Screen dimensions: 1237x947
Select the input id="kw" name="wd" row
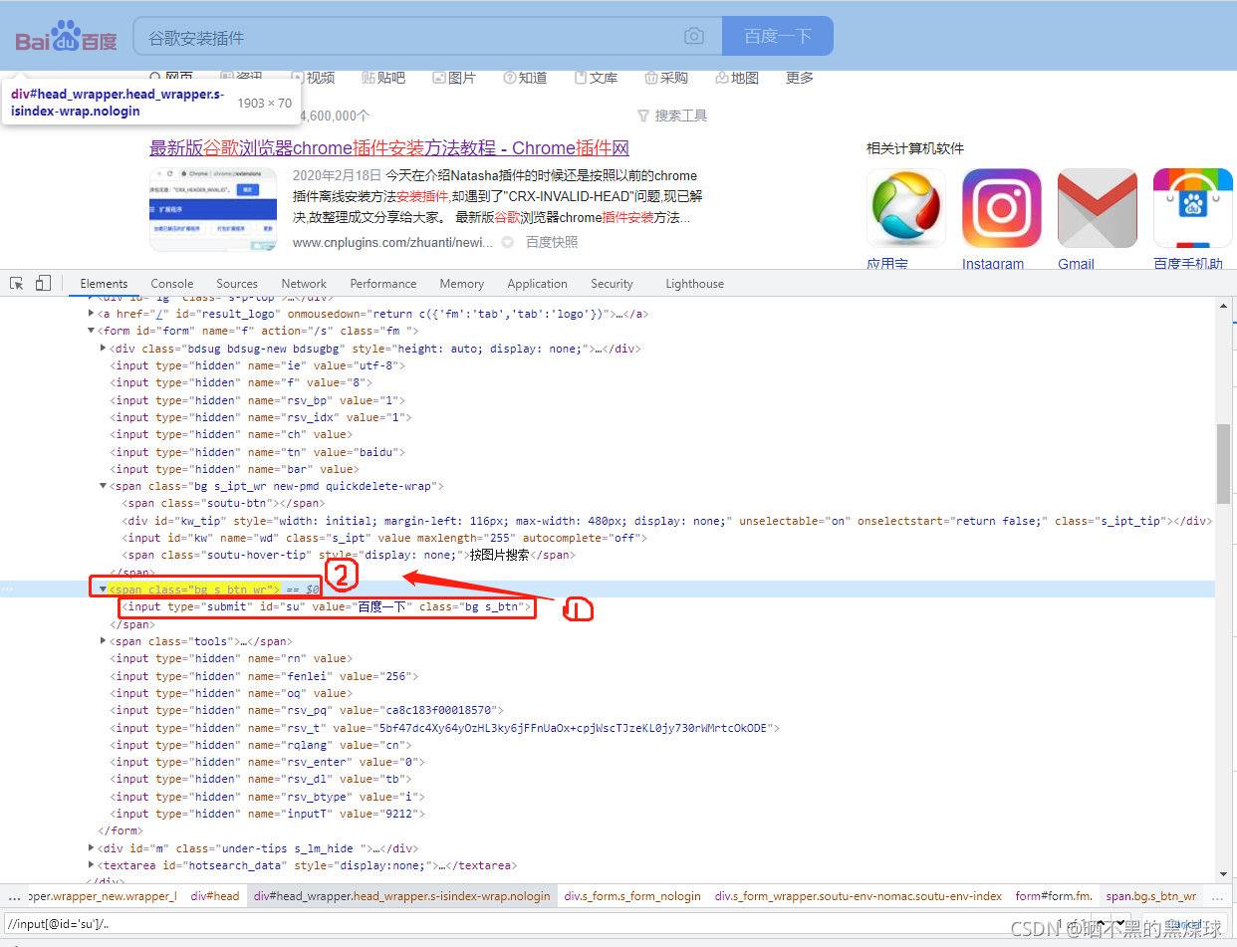pos(384,538)
